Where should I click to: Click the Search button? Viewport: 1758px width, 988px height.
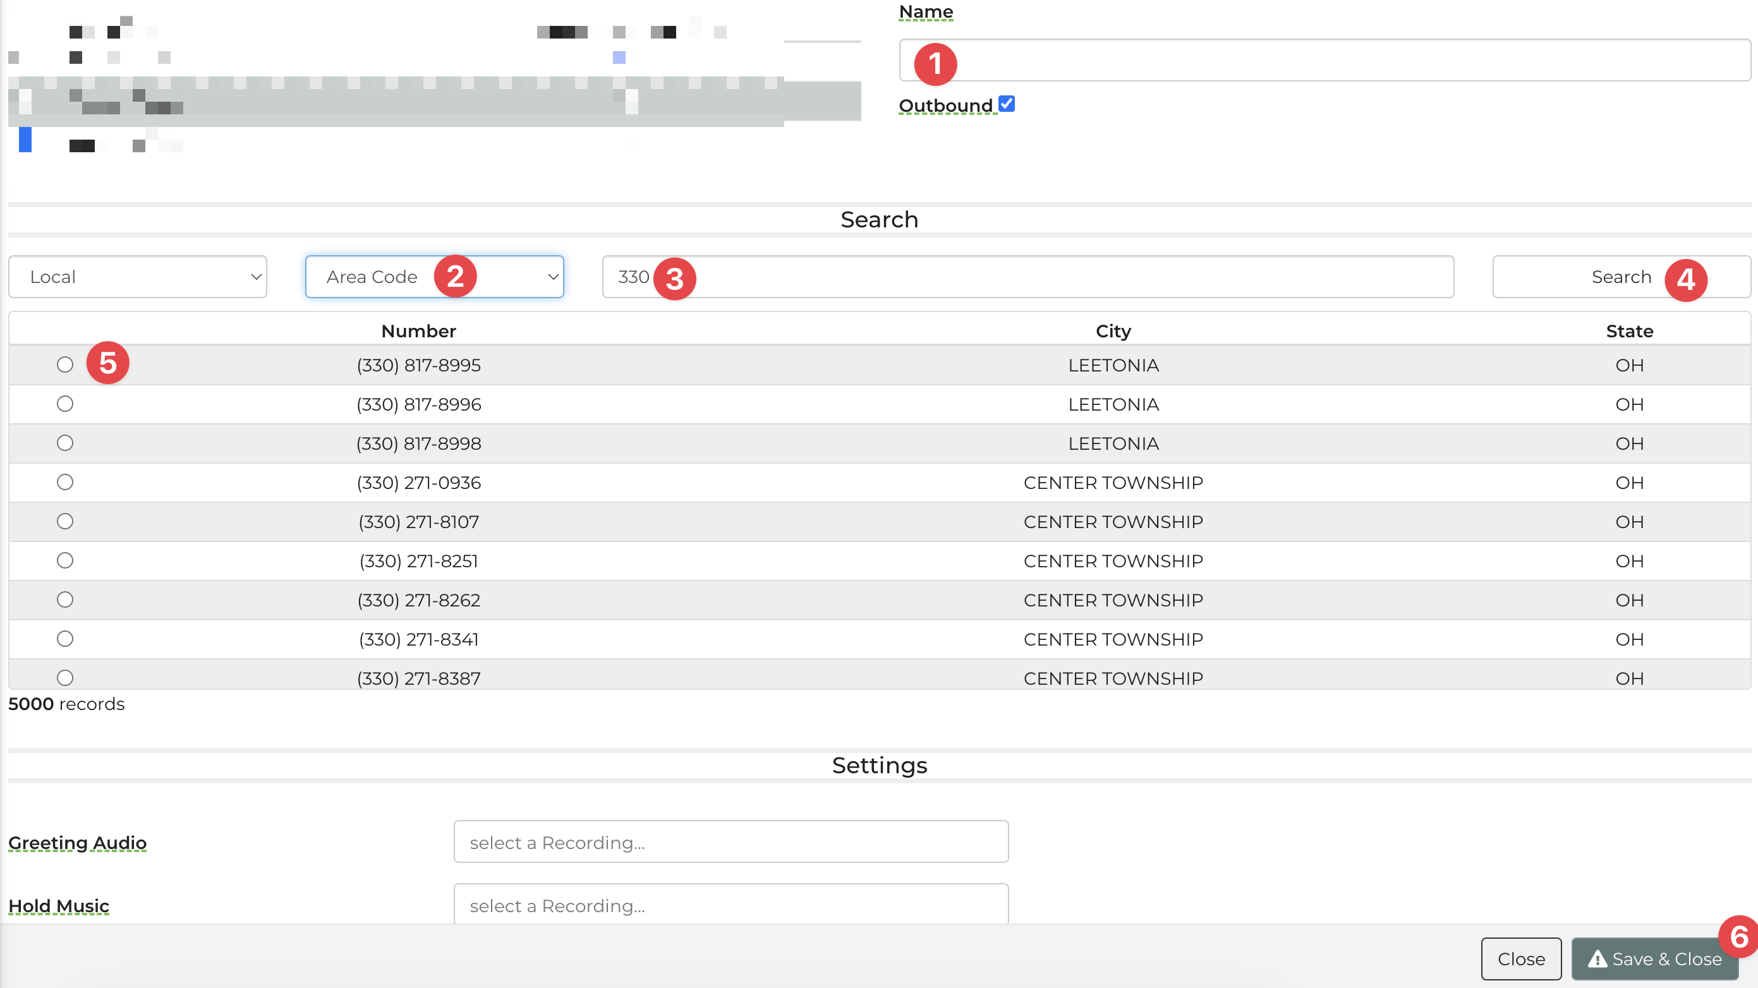(x=1621, y=276)
